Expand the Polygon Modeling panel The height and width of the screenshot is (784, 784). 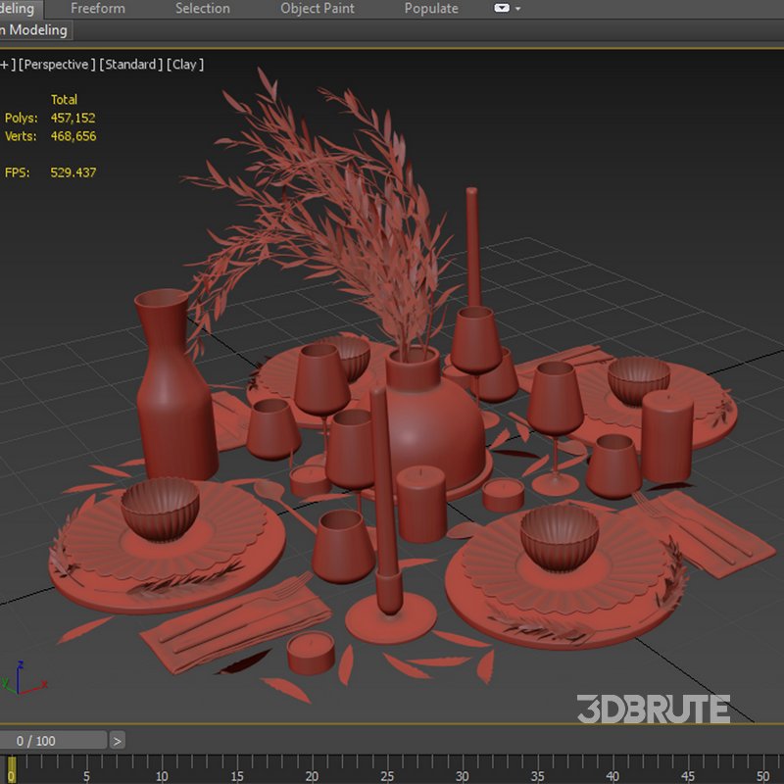(32, 29)
